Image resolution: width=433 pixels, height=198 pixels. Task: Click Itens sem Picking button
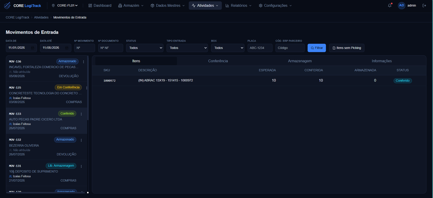(347, 48)
